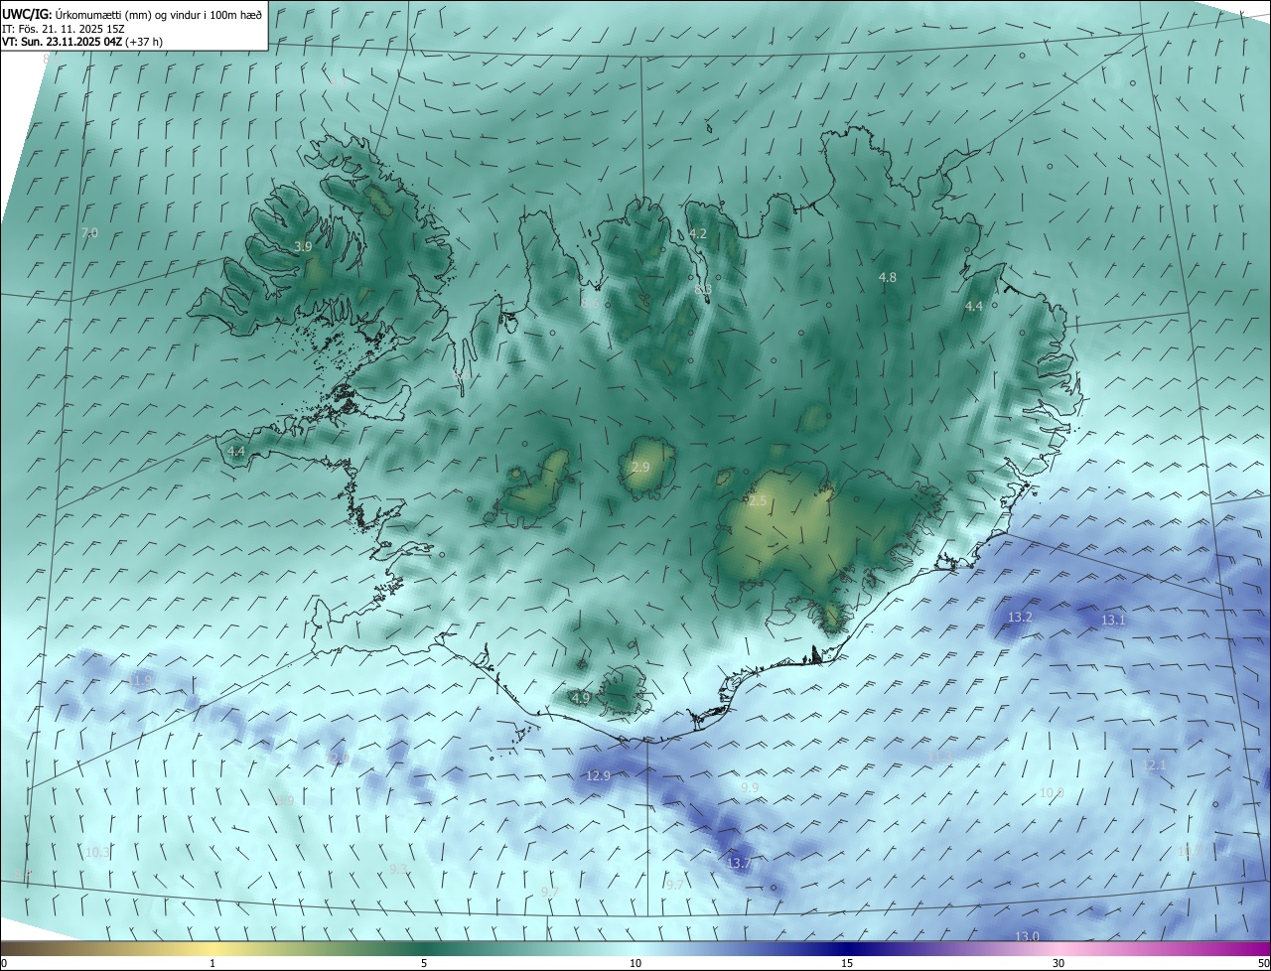This screenshot has width=1271, height=971.
Task: Click the magenta end of the colorbar at 50
Action: [x=1263, y=948]
